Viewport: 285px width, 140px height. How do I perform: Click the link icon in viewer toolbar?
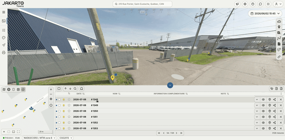click(x=279, y=57)
